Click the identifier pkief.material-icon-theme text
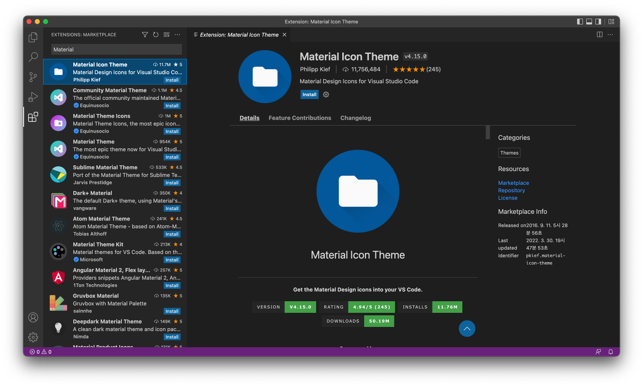 click(546, 259)
